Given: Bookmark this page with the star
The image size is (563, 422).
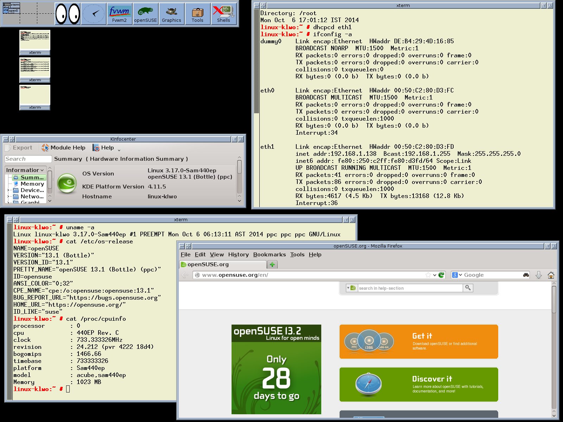Looking at the screenshot, I should coord(428,275).
